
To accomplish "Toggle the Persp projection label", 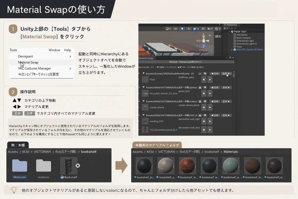I will tap(203, 50).
